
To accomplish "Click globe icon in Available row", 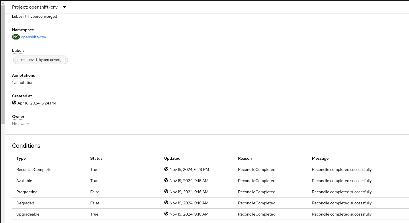I will [x=166, y=180].
